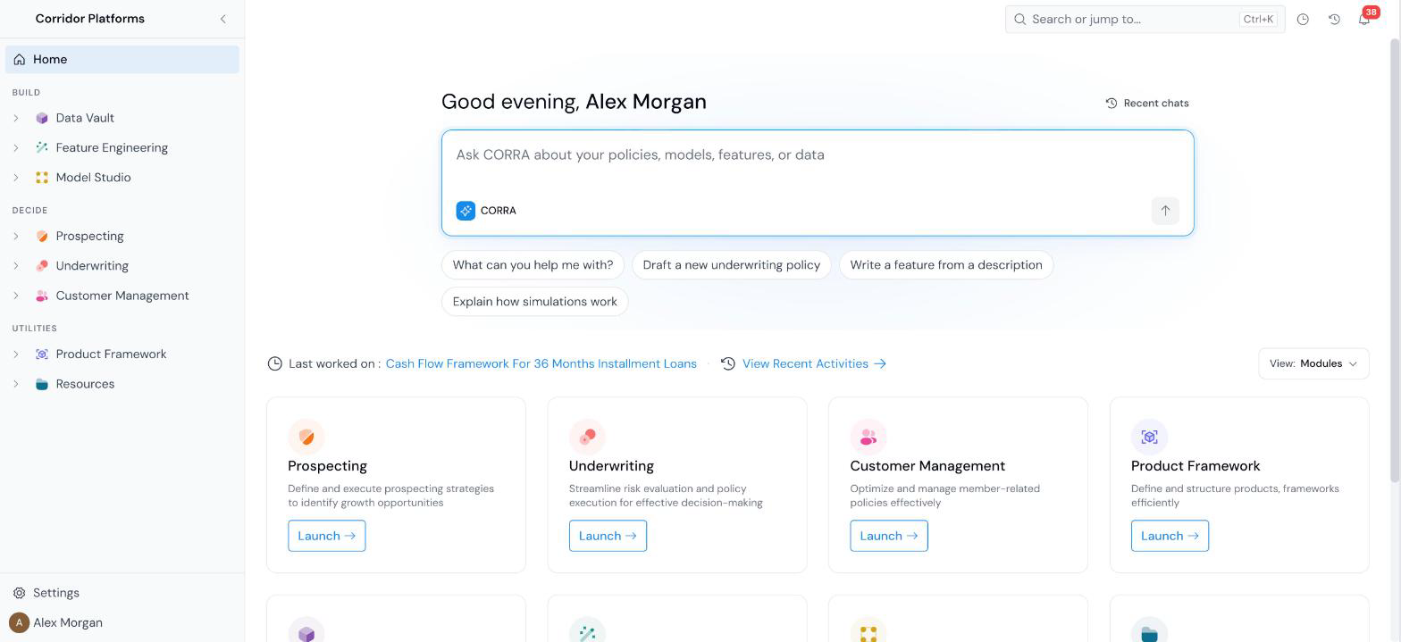Viewport: 1401px width, 642px height.
Task: Open Data Vault from the sidebar
Action: click(x=85, y=118)
